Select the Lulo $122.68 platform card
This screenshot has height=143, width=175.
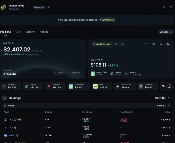tap(102, 86)
